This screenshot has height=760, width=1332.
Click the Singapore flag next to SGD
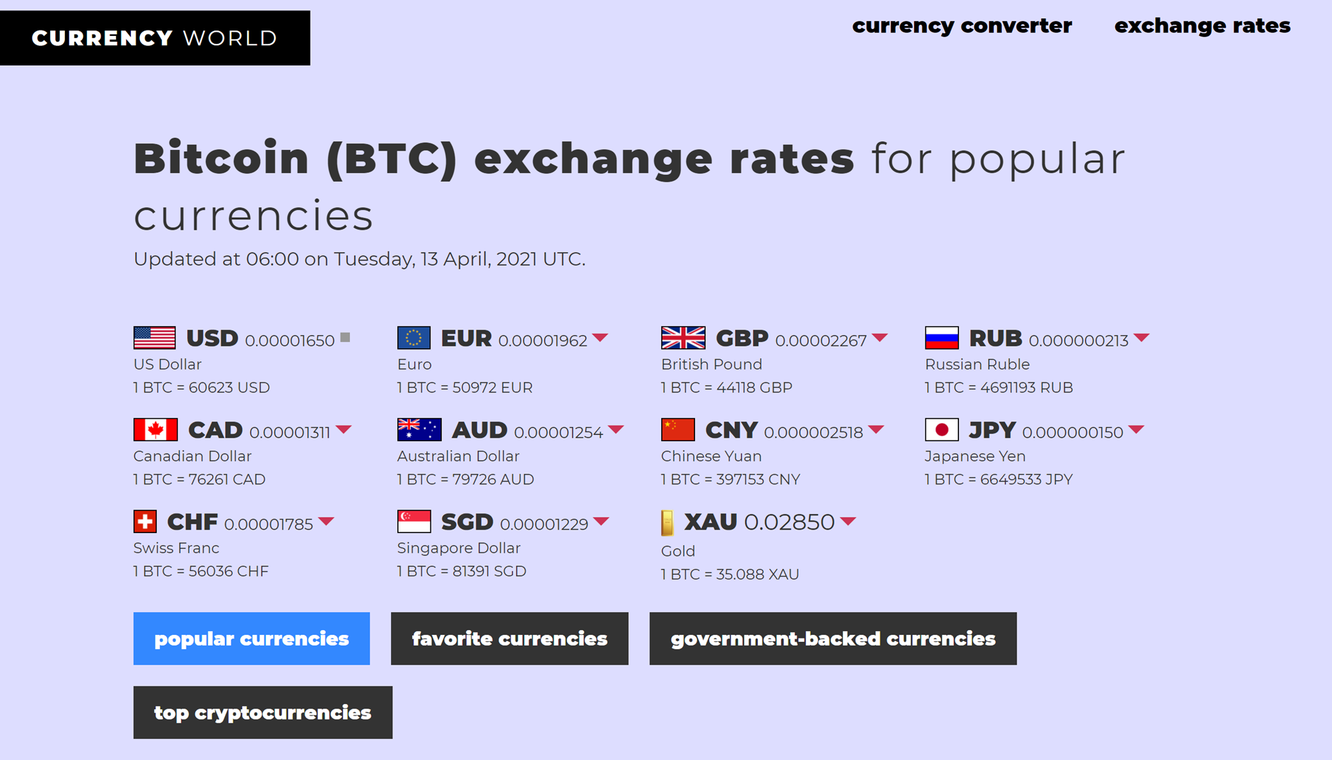coord(414,522)
